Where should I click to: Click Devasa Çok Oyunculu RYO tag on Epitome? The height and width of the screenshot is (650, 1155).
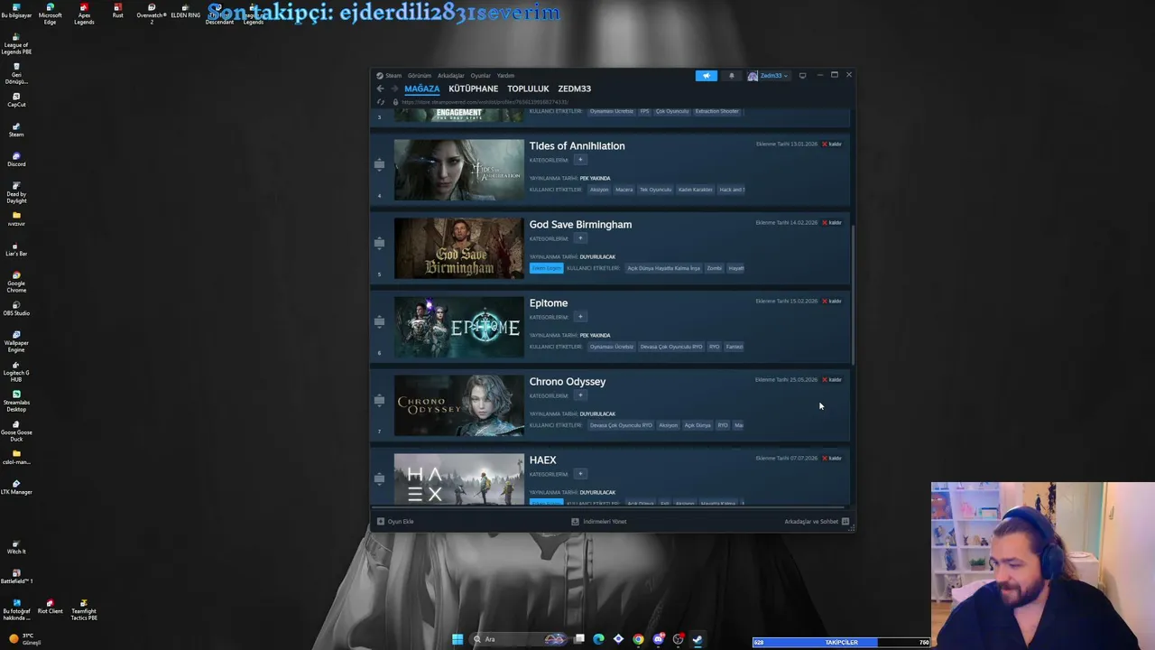(x=671, y=347)
